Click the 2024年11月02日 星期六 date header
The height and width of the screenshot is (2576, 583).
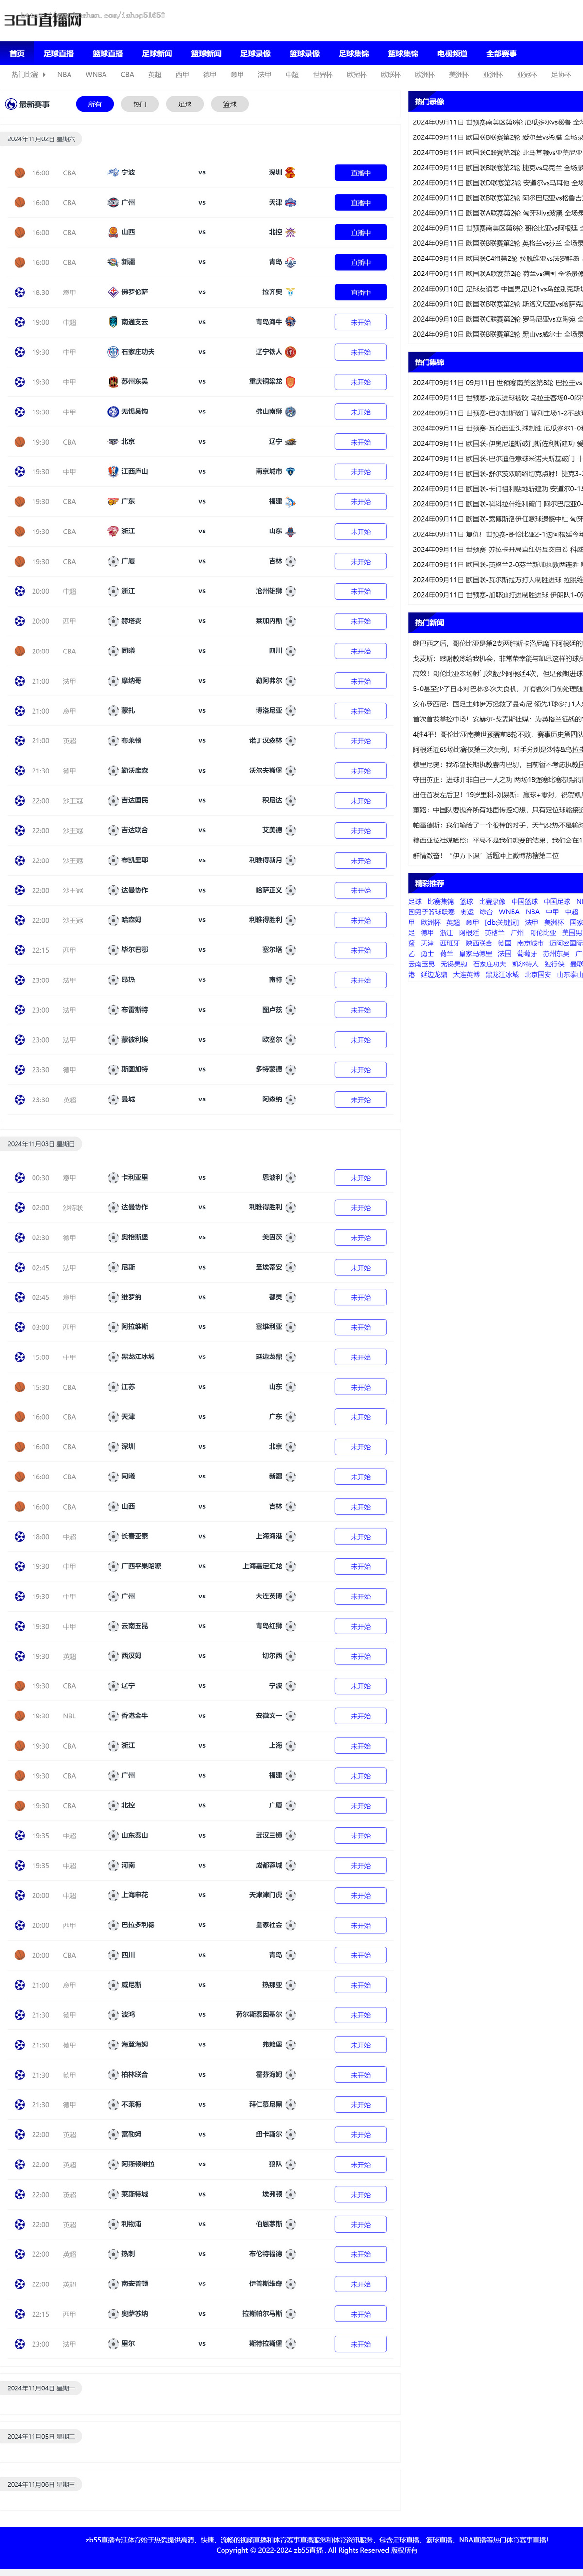tap(41, 139)
